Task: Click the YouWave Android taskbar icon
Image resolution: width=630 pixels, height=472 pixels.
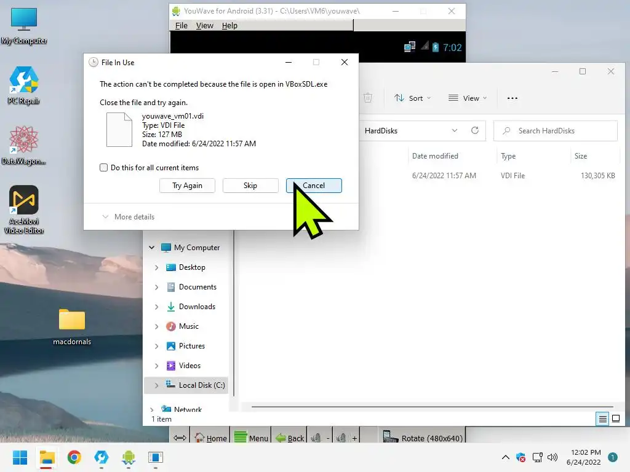Action: pyautogui.click(x=129, y=457)
